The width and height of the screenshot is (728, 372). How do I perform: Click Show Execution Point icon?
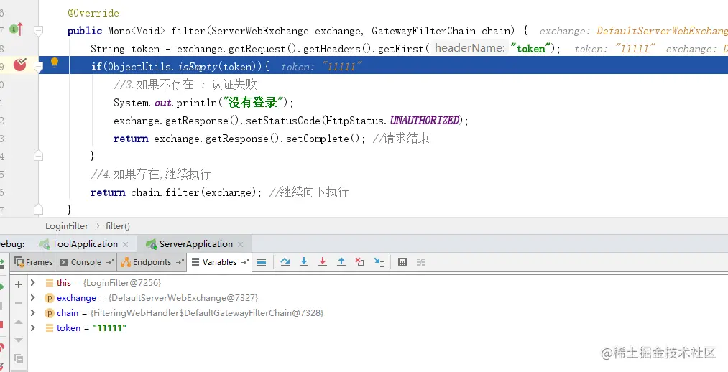(x=262, y=263)
